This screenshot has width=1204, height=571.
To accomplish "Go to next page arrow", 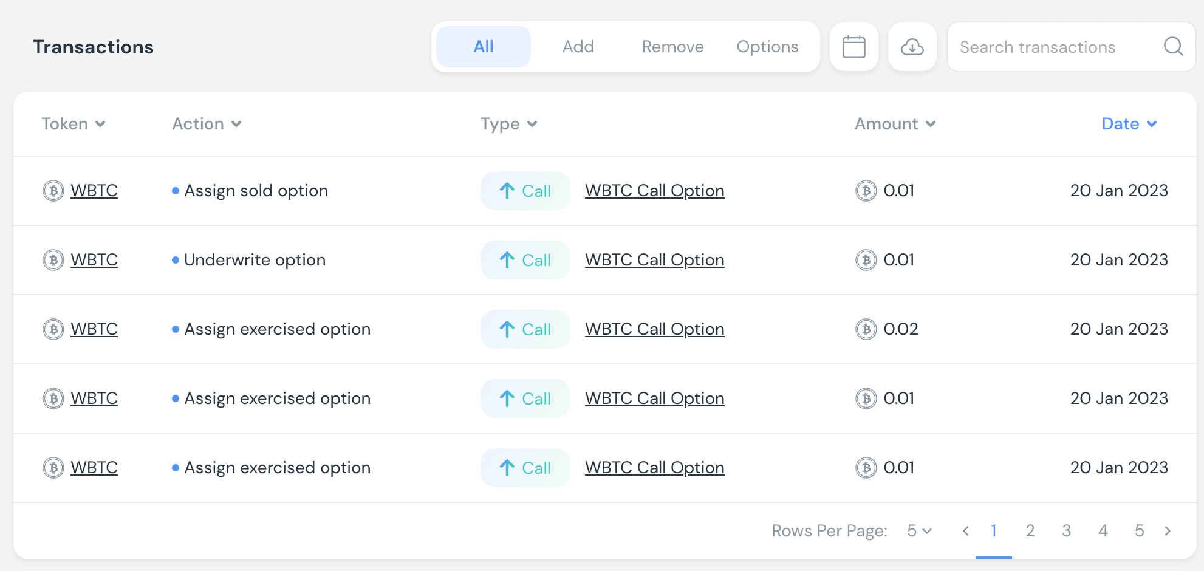I will pyautogui.click(x=1168, y=531).
